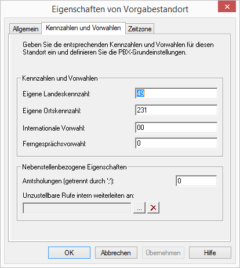Image resolution: width=240 pixels, height=268 pixels.
Task: Select the Kennzahlen und Vorwahlen tab
Action: [83, 28]
